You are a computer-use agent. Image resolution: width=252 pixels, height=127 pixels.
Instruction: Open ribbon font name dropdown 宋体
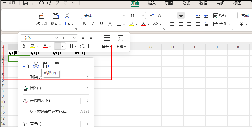tap(124, 15)
